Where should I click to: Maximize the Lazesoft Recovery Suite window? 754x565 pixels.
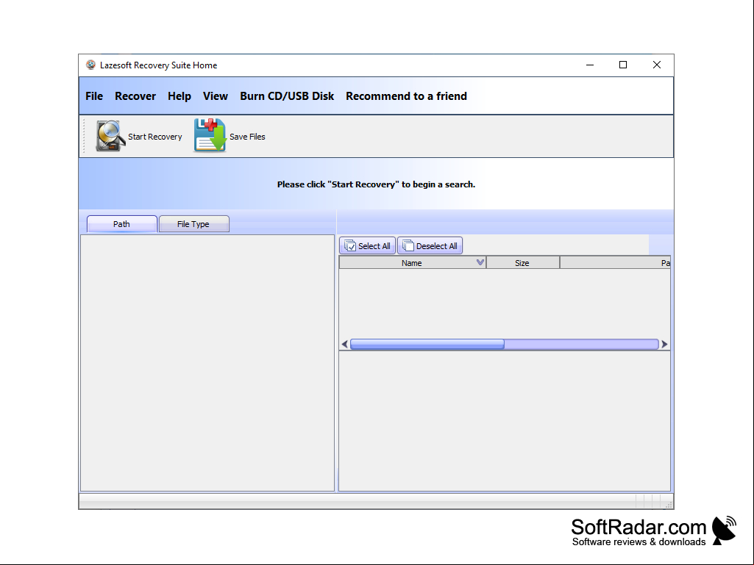pos(623,65)
